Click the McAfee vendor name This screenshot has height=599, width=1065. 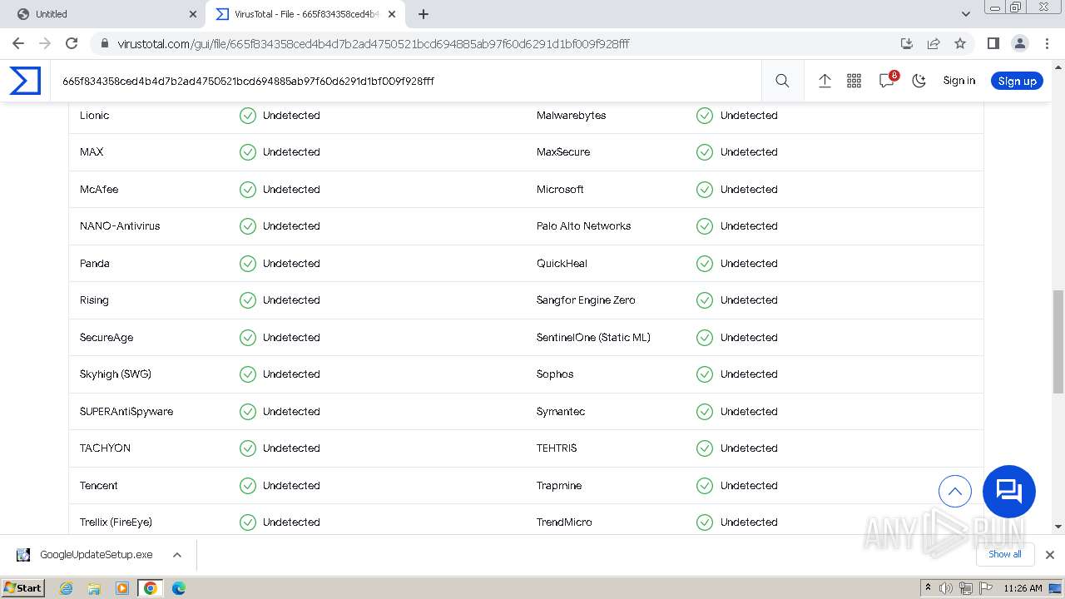[99, 190]
